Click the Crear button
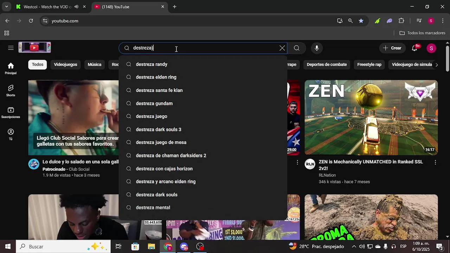This screenshot has height=253, width=450. [x=392, y=48]
